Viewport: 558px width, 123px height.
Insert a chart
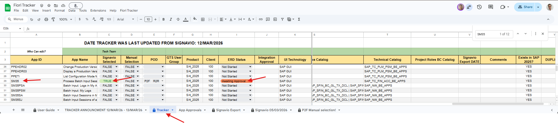[275, 19]
